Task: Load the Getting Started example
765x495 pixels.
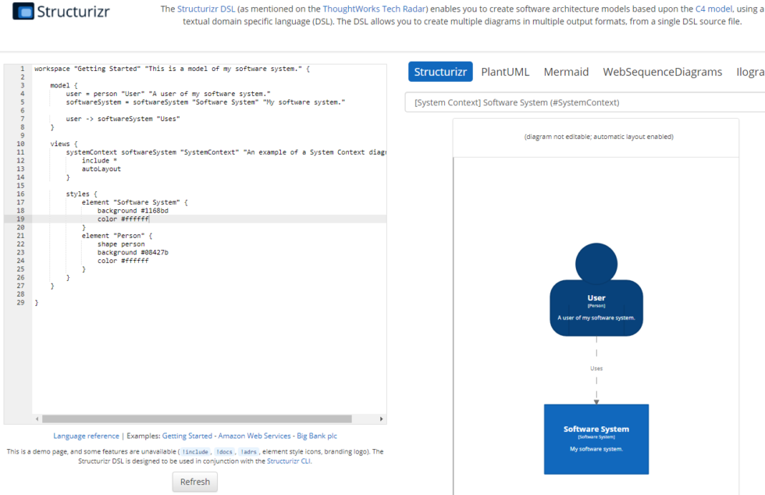Action: click(187, 436)
